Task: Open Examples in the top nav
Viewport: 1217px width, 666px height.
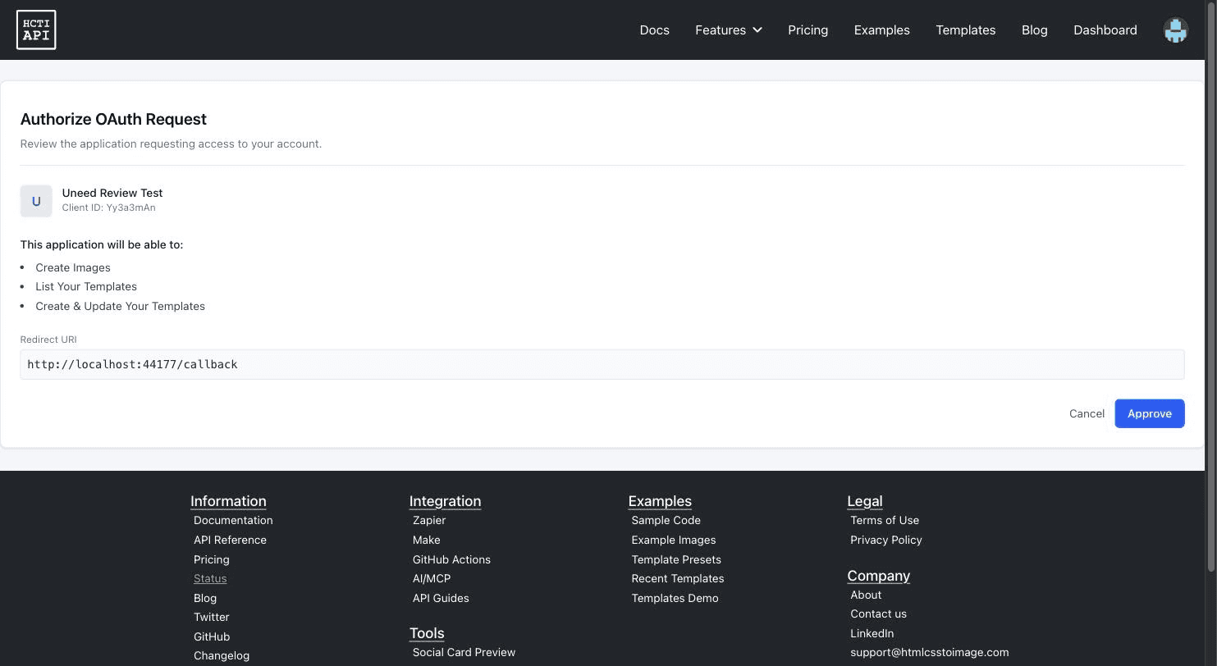Action: pos(881,30)
